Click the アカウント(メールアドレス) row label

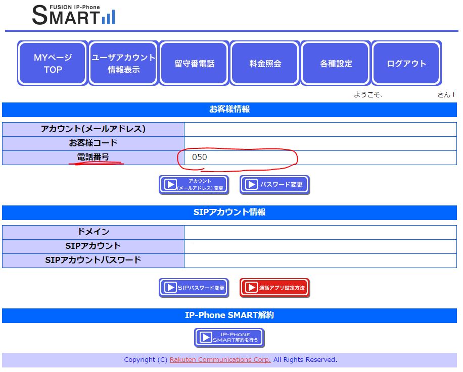(93, 129)
